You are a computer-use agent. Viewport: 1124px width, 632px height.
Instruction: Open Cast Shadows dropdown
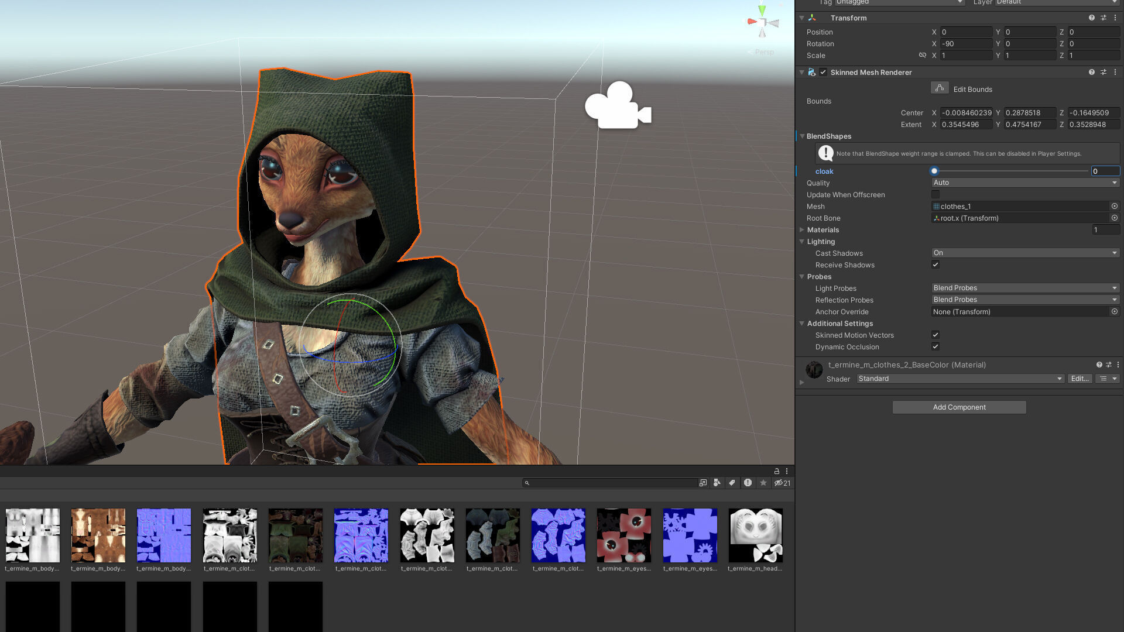tap(1024, 253)
